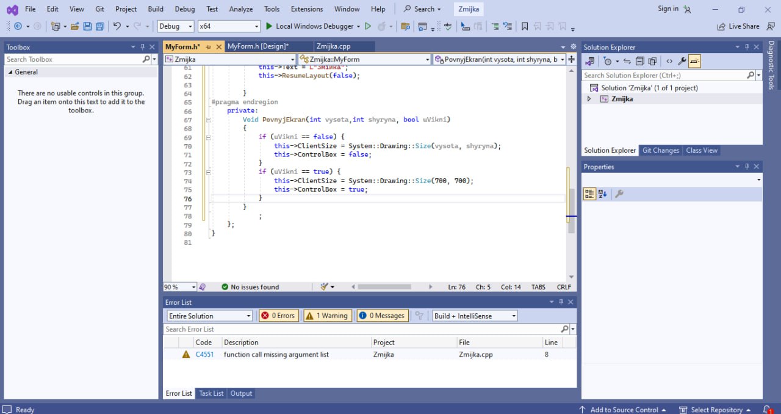781x414 pixels.
Task: Open the Entire Solution scope dropdown
Action: pyautogui.click(x=209, y=316)
